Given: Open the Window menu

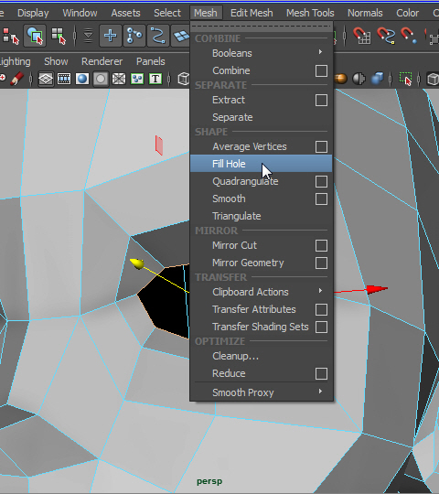Looking at the screenshot, I should (80, 13).
